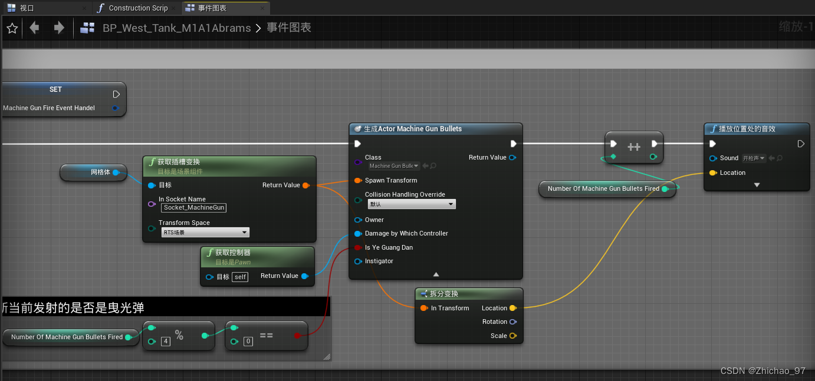Expand 播放位置处的音效 node advanced pins

(x=757, y=185)
